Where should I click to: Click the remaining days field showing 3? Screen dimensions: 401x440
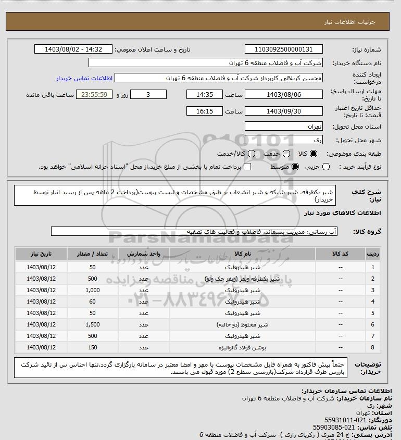(148, 94)
